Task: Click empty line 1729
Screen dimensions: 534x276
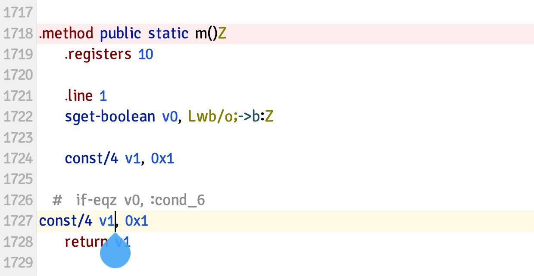Action: pos(285,263)
